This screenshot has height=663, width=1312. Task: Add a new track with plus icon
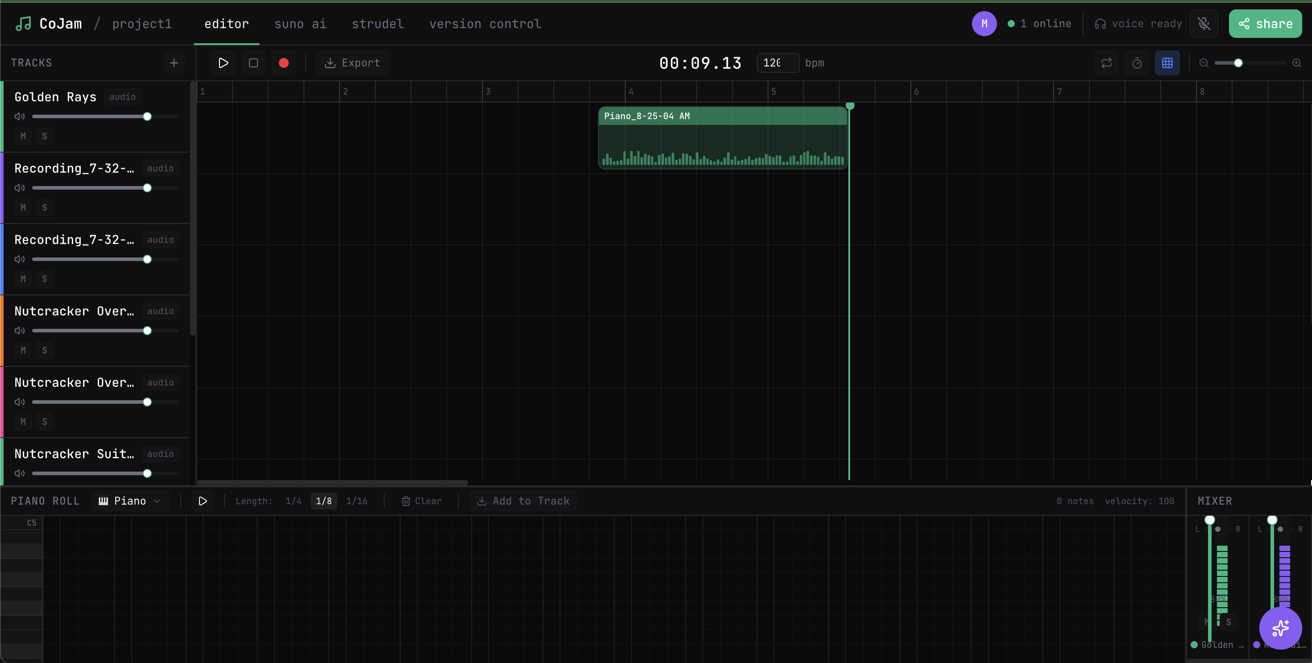click(174, 62)
